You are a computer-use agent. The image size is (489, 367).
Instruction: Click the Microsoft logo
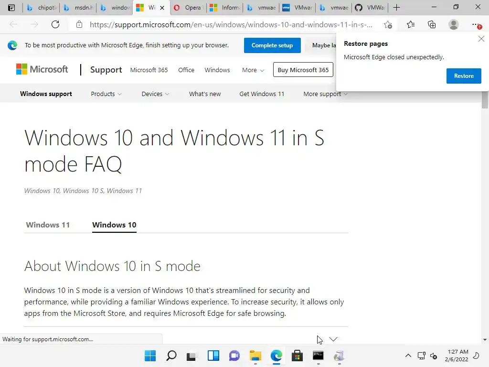(x=42, y=69)
